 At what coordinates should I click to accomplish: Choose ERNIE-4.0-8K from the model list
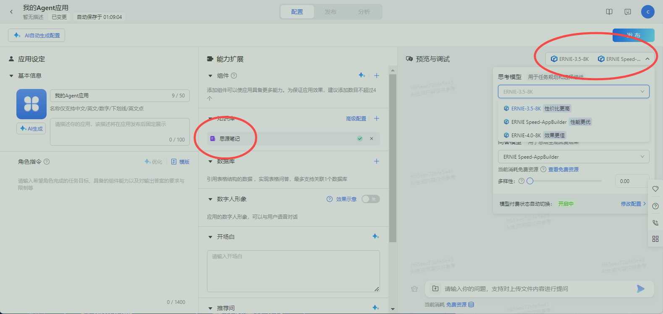574,135
